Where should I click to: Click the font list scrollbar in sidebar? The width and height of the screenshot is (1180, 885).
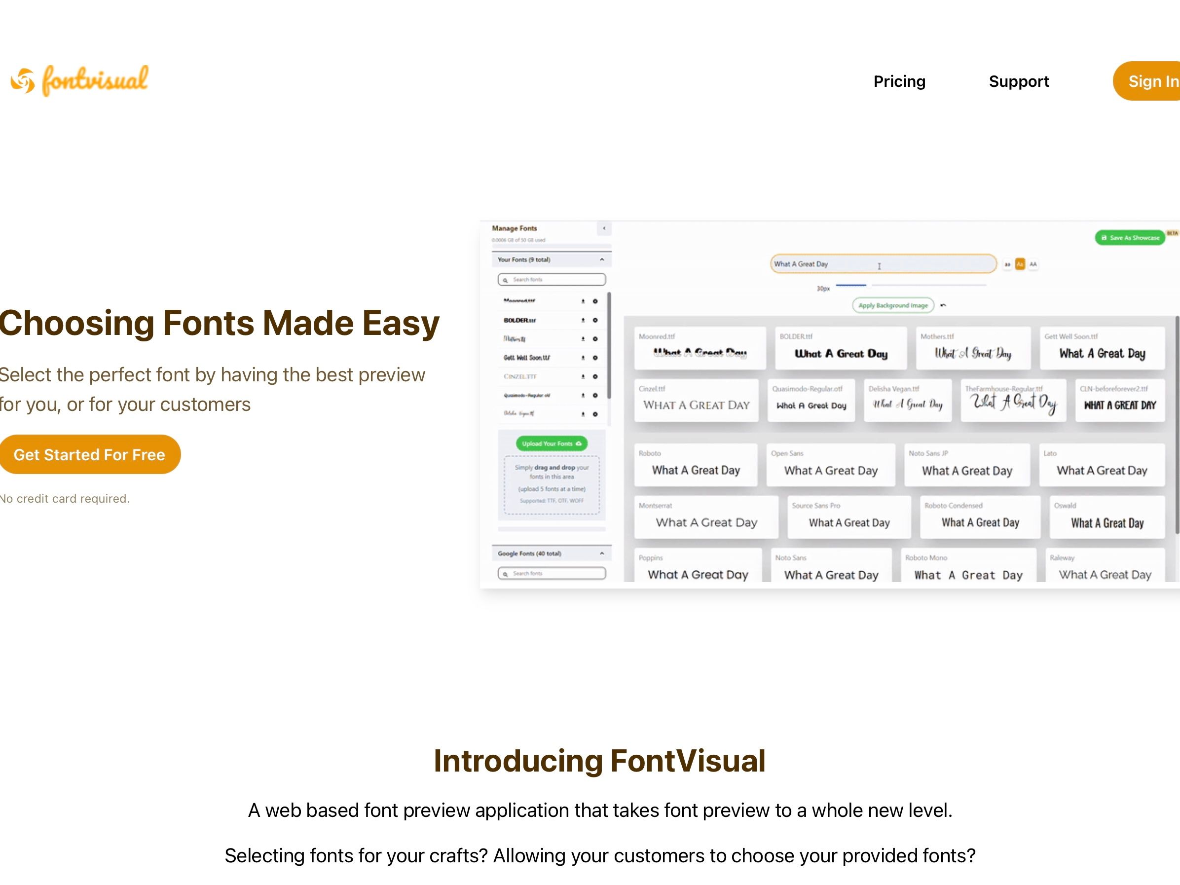[609, 346]
